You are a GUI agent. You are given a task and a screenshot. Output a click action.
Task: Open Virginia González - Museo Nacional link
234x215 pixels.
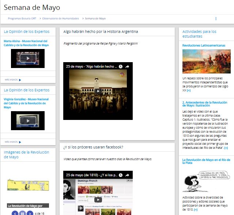point(26,103)
